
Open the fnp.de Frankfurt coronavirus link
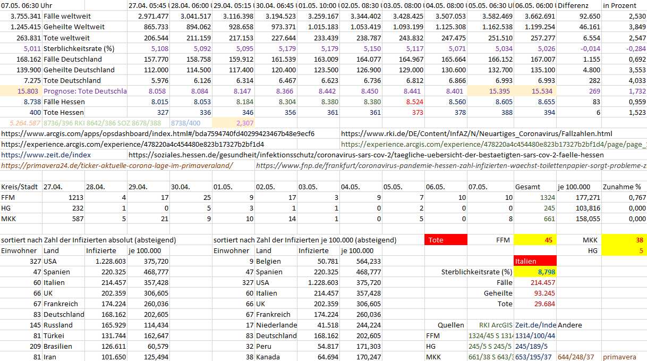(x=450, y=165)
